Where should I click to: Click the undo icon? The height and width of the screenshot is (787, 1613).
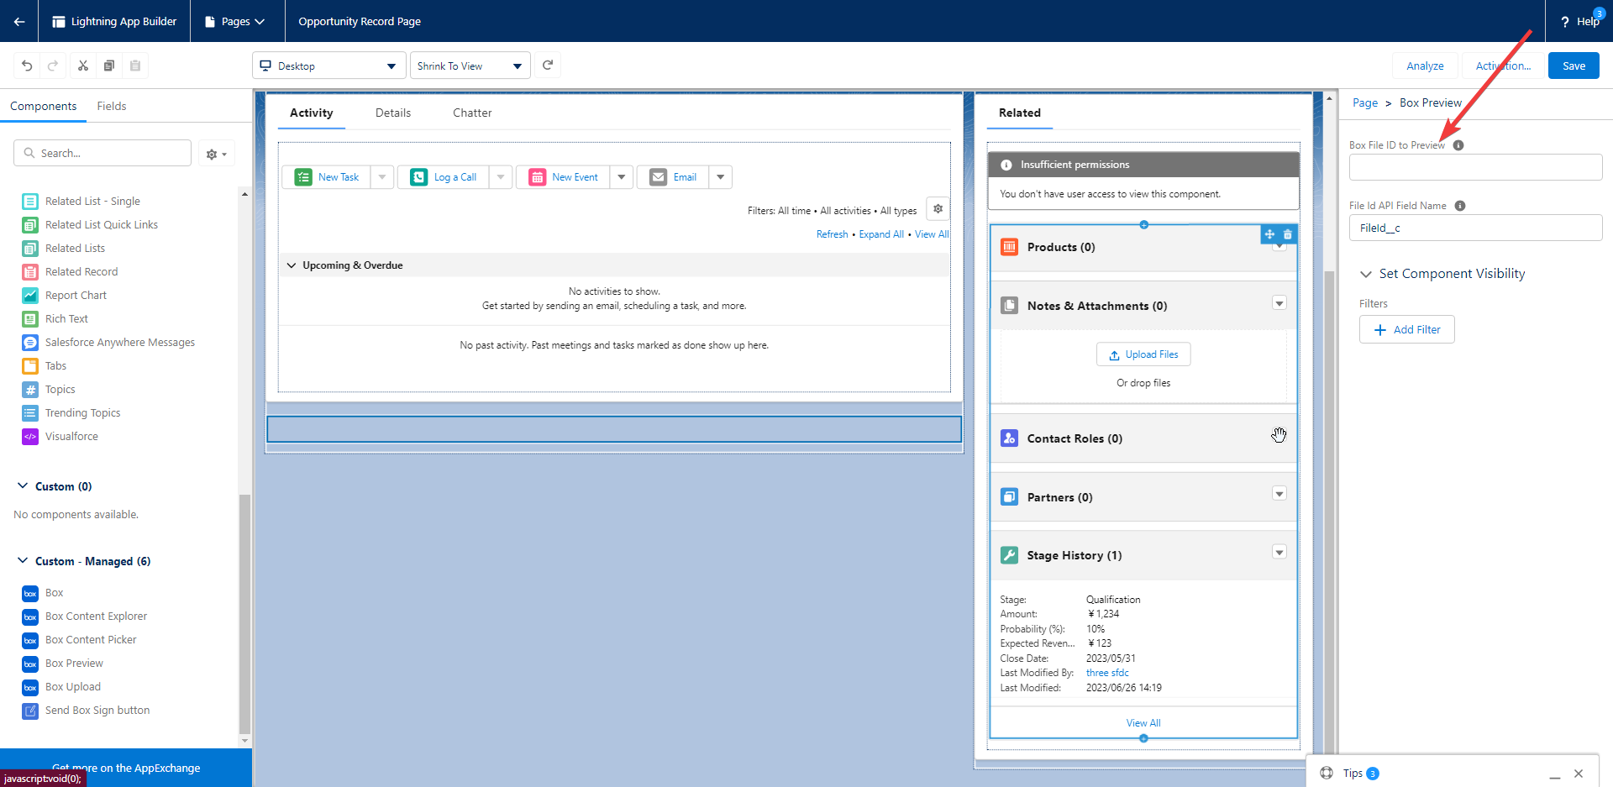pyautogui.click(x=27, y=66)
